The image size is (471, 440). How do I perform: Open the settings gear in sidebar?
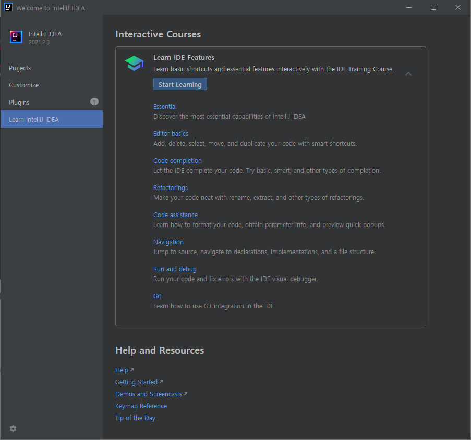pyautogui.click(x=13, y=429)
